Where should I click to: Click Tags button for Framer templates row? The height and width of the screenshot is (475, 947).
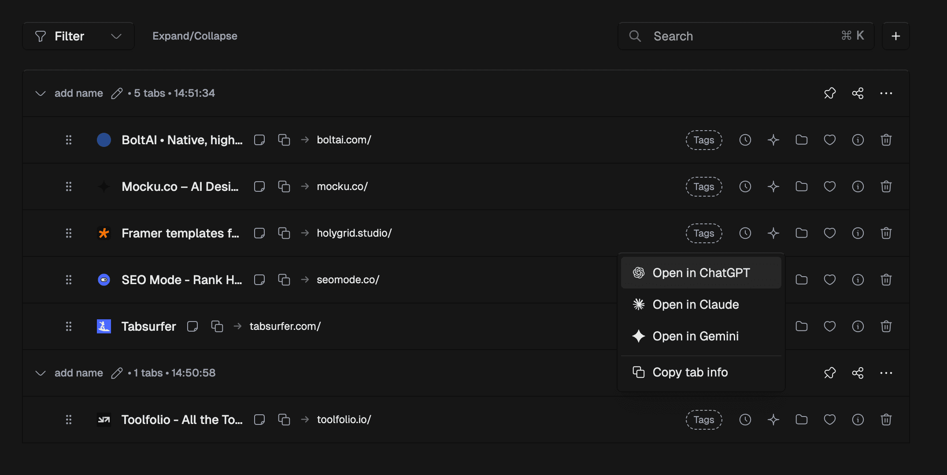[704, 233]
